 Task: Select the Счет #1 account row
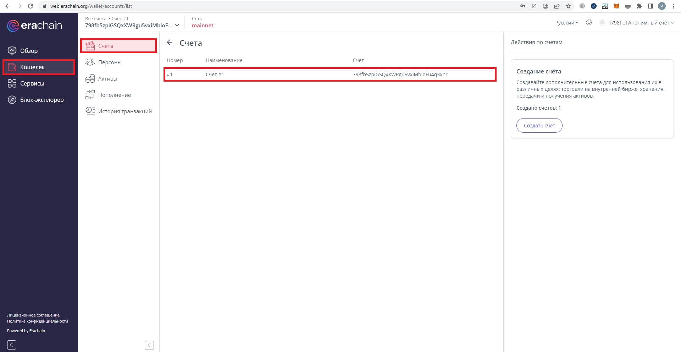point(330,75)
